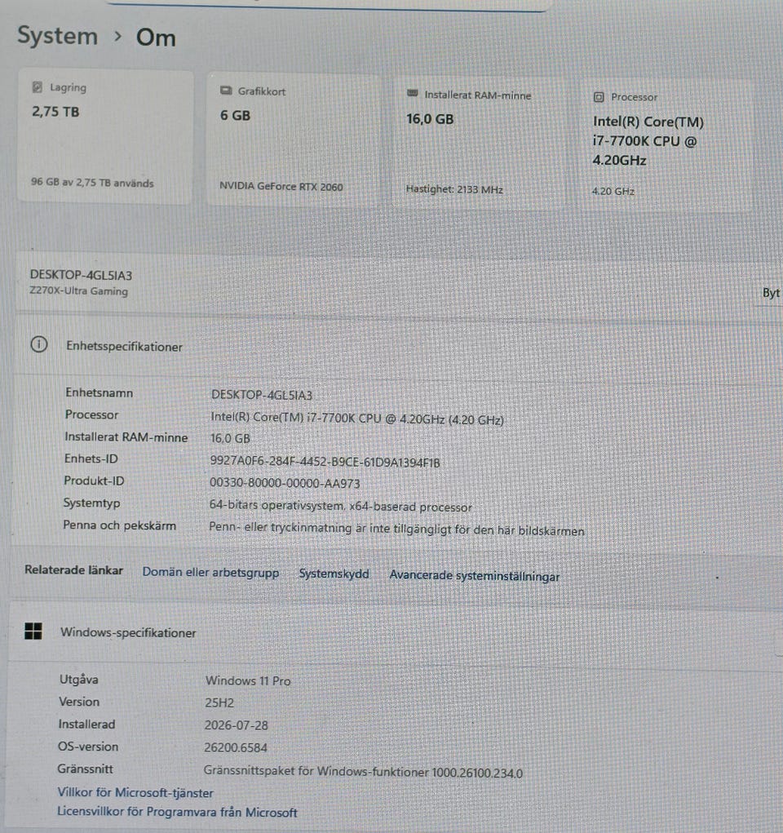The height and width of the screenshot is (833, 783).
Task: Click the Gränssnitt label
Action: [85, 769]
